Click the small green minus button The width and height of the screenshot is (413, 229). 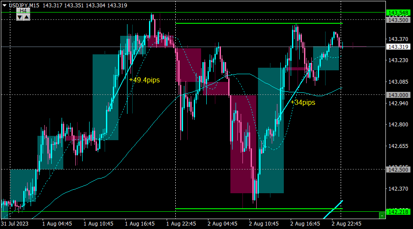coord(382,216)
